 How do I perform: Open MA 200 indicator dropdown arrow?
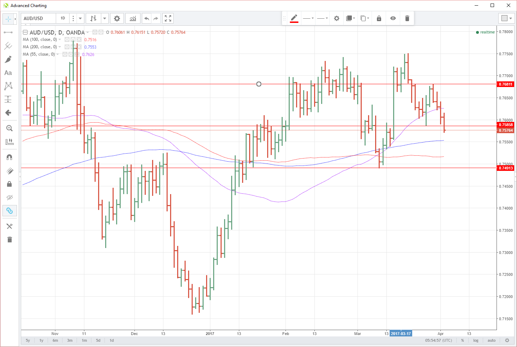[x=60, y=47]
